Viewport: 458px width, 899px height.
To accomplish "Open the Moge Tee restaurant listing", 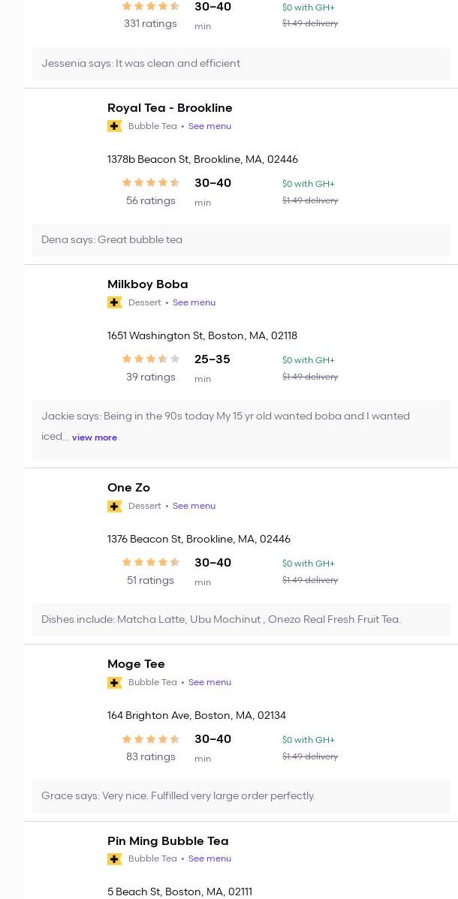I will pyautogui.click(x=136, y=664).
